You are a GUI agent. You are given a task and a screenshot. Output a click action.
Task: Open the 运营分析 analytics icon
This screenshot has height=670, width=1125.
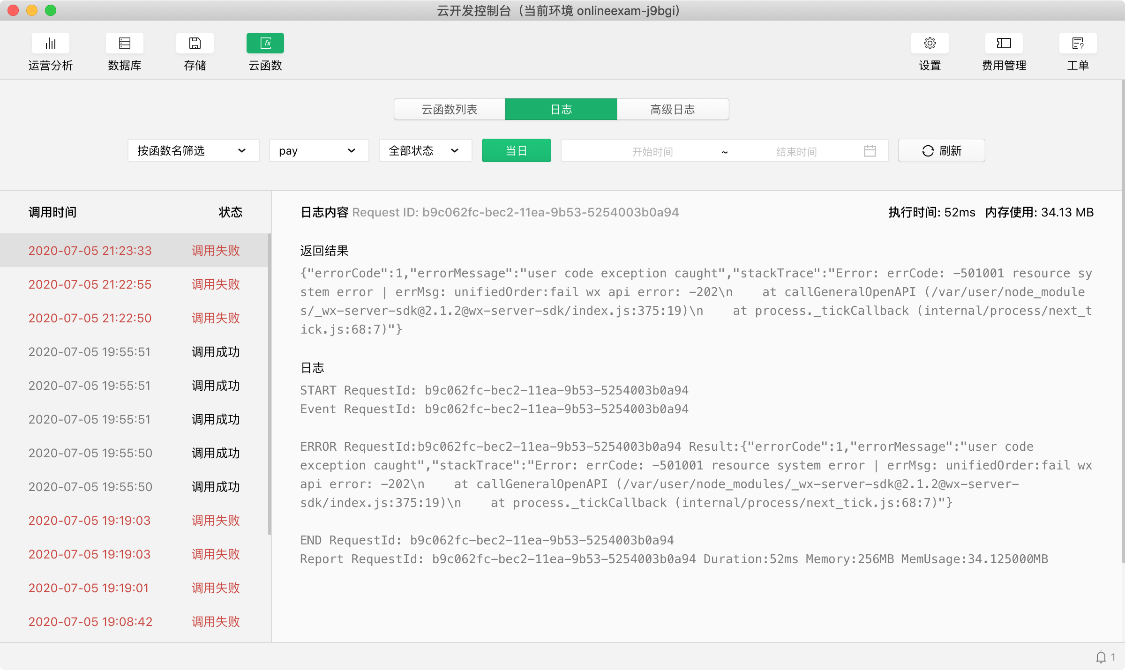click(x=50, y=44)
